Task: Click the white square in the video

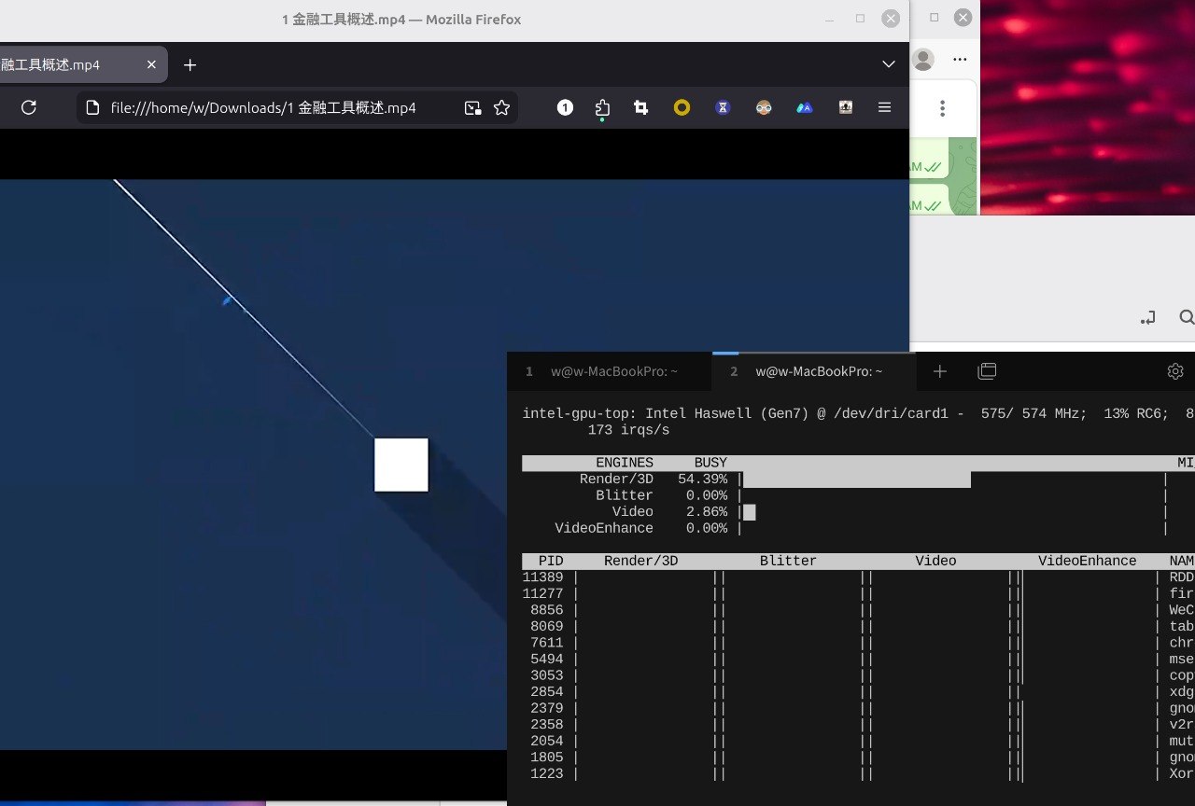Action: [401, 465]
